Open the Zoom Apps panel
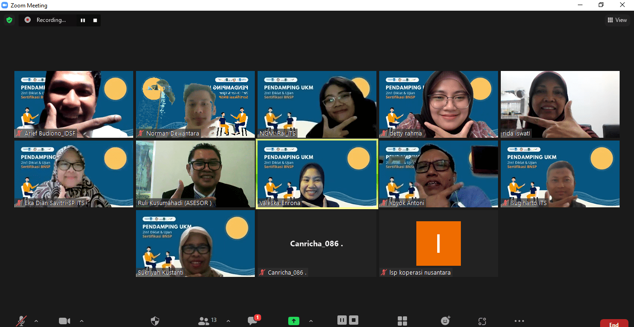 (402, 321)
